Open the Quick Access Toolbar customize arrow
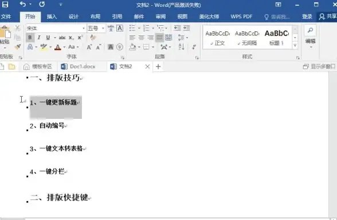Screen dimensions: 337x220 point(61,4)
